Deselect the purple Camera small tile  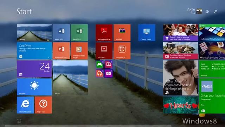pos(109,73)
